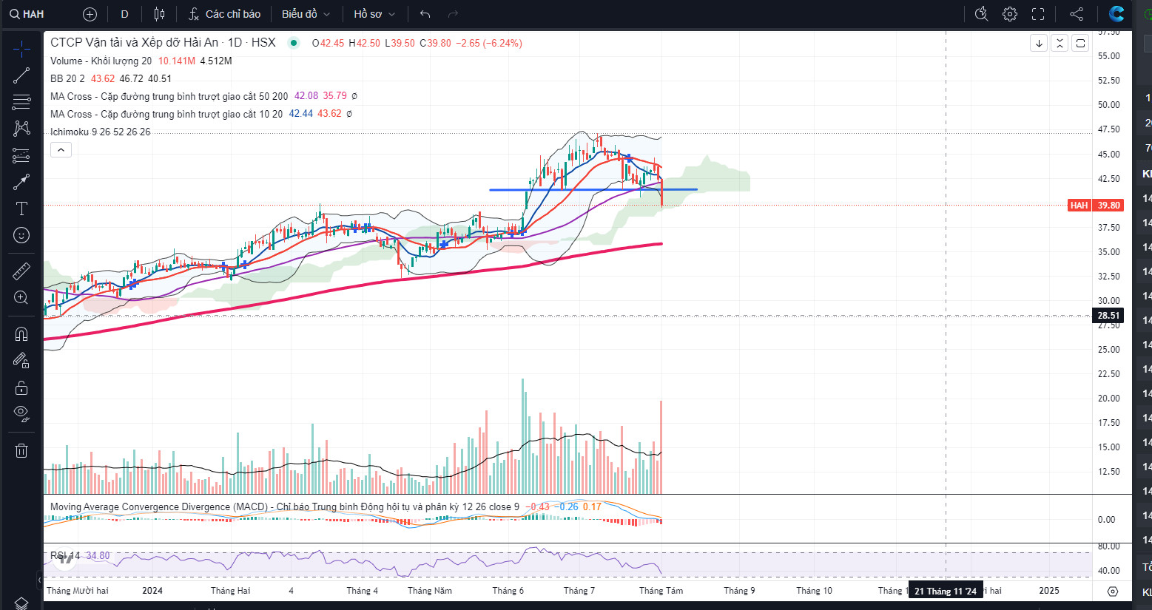
Task: Select MA Cross 50 200 indicator legend
Action: pyautogui.click(x=169, y=96)
